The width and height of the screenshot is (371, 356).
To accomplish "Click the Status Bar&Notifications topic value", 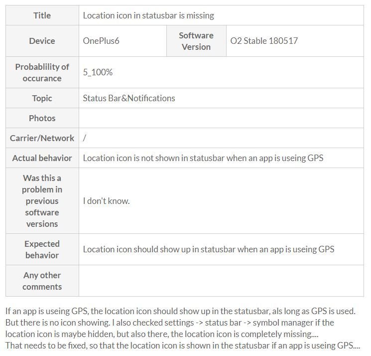I will pyautogui.click(x=129, y=98).
